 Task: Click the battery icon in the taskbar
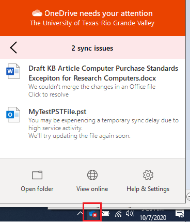tap(105, 214)
